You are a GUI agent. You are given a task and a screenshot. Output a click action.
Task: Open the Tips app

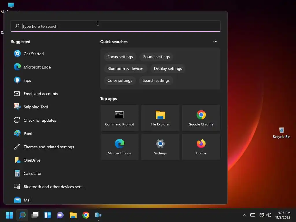pyautogui.click(x=49, y=80)
